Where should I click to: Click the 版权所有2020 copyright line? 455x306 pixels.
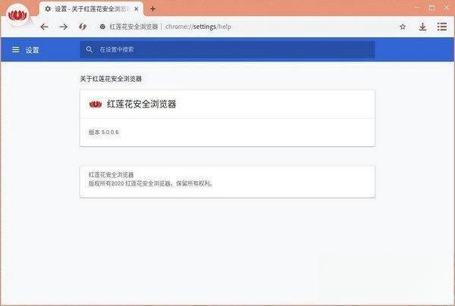[x=151, y=184]
